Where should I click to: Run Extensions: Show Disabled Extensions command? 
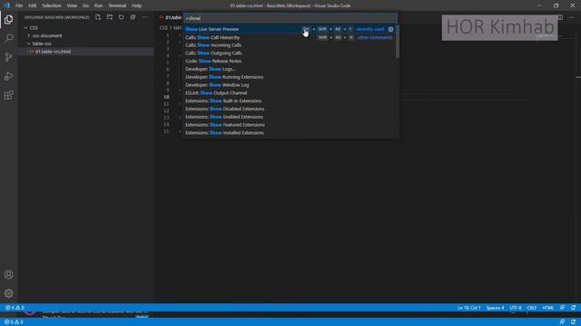(x=290, y=109)
